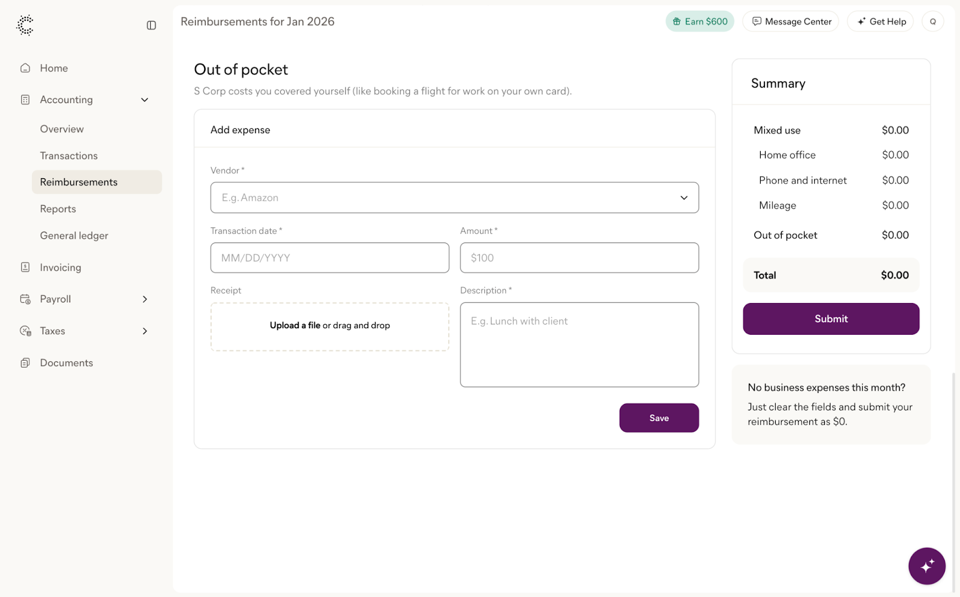Click the company logo icon
This screenshot has height=597, width=960.
pos(25,25)
